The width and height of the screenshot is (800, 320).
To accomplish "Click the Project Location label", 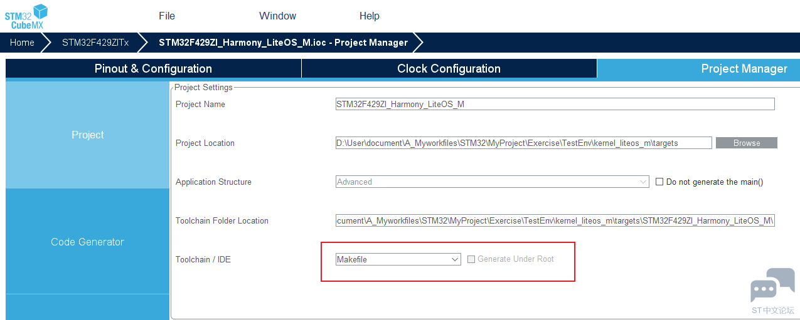I will tap(205, 143).
